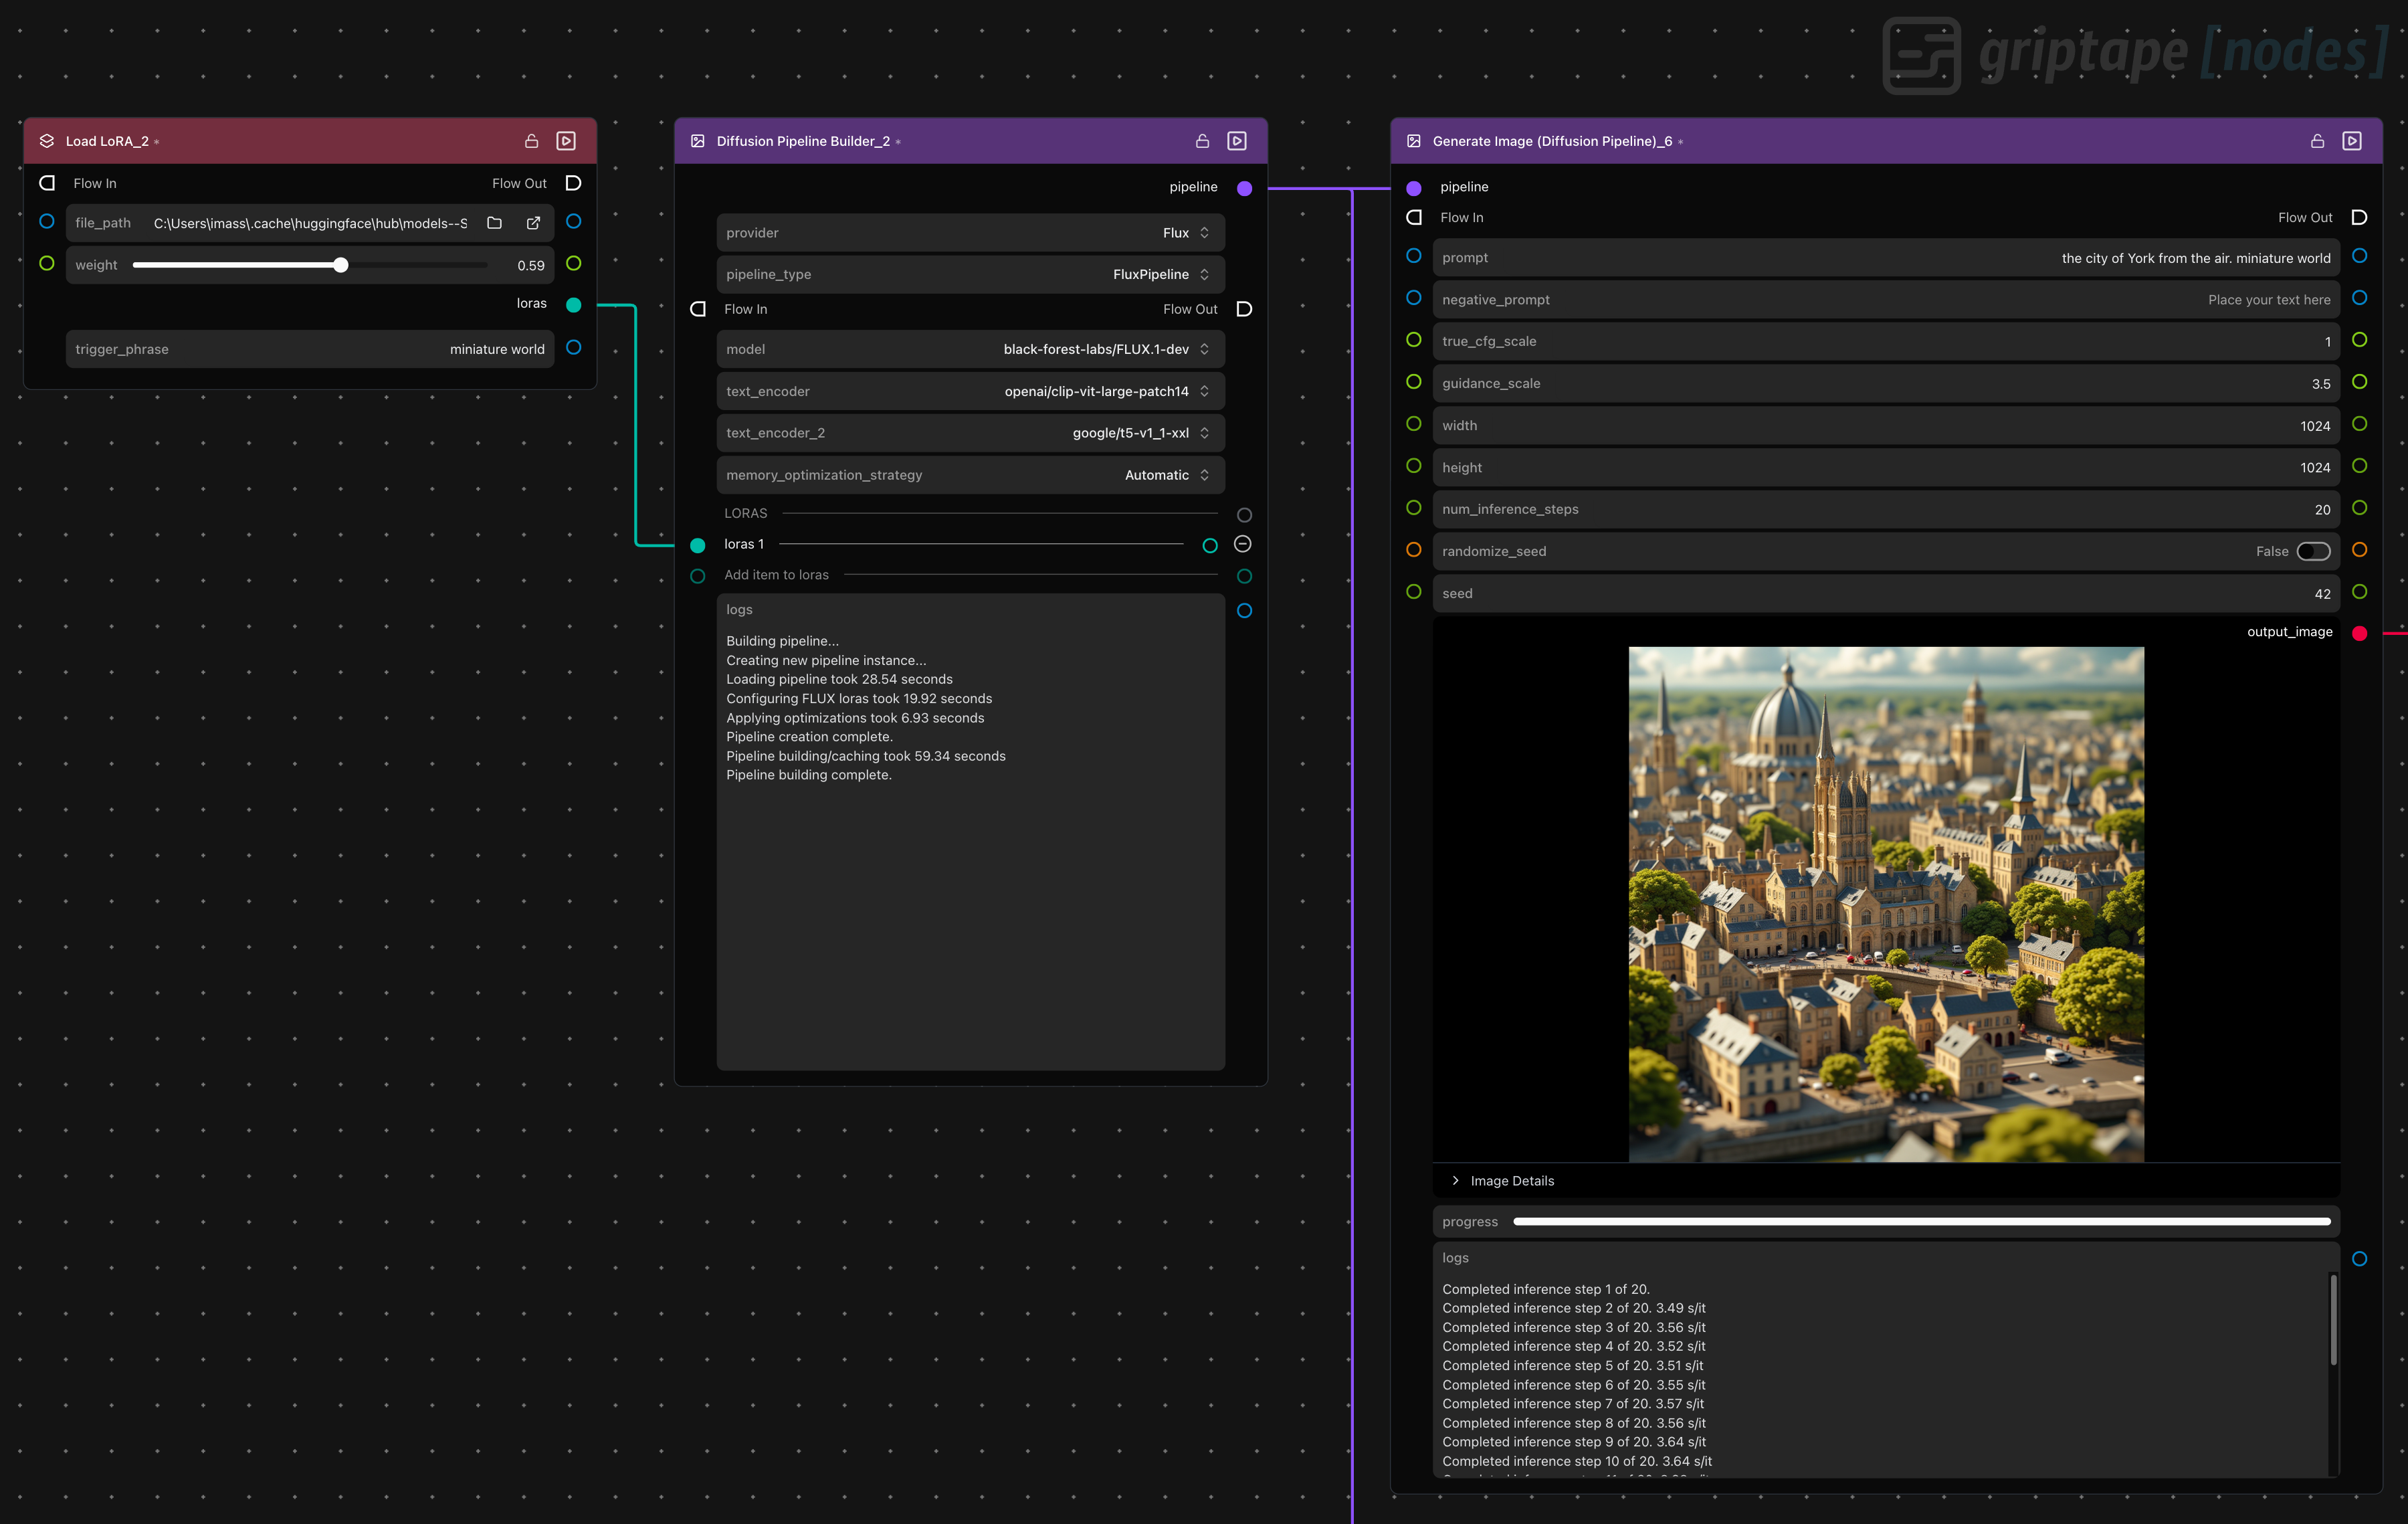Toggle the randomize_seed switch

[x=2313, y=551]
